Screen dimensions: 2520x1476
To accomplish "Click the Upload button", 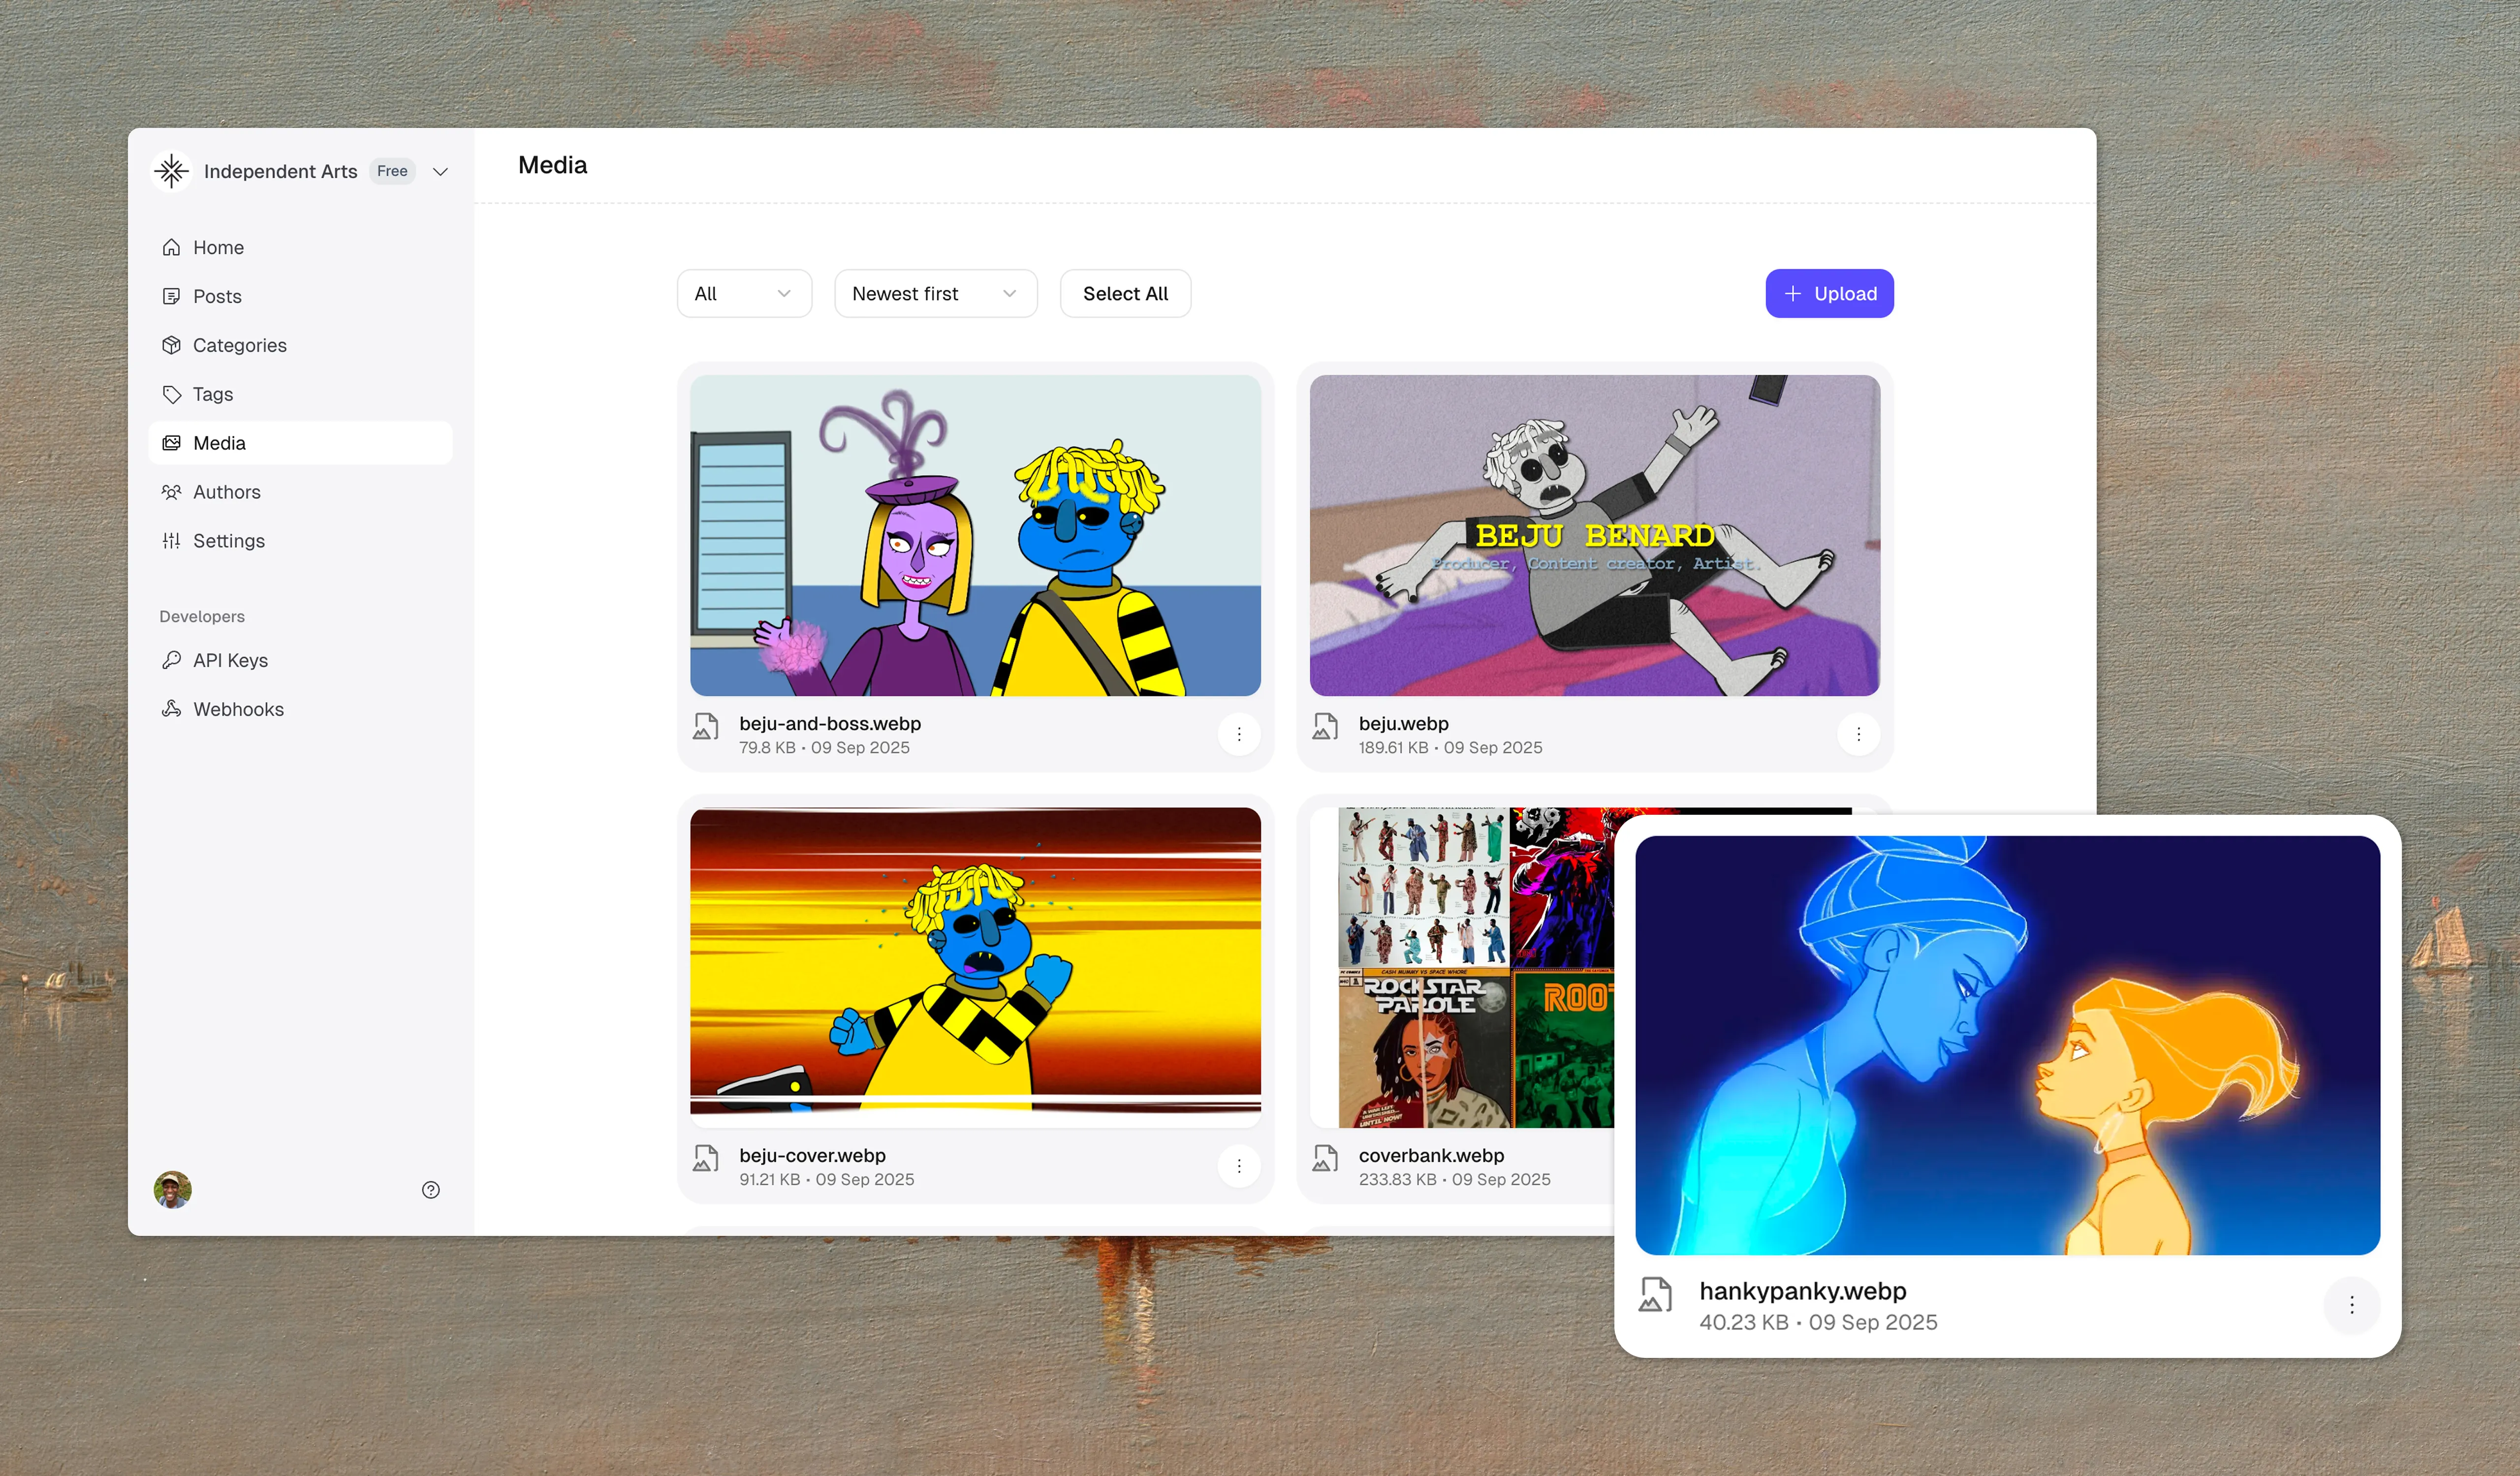I will pyautogui.click(x=1828, y=294).
